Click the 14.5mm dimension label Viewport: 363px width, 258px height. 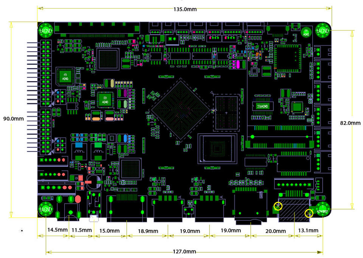coord(57,230)
